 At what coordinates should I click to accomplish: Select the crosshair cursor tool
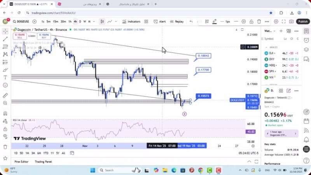tap(5, 30)
